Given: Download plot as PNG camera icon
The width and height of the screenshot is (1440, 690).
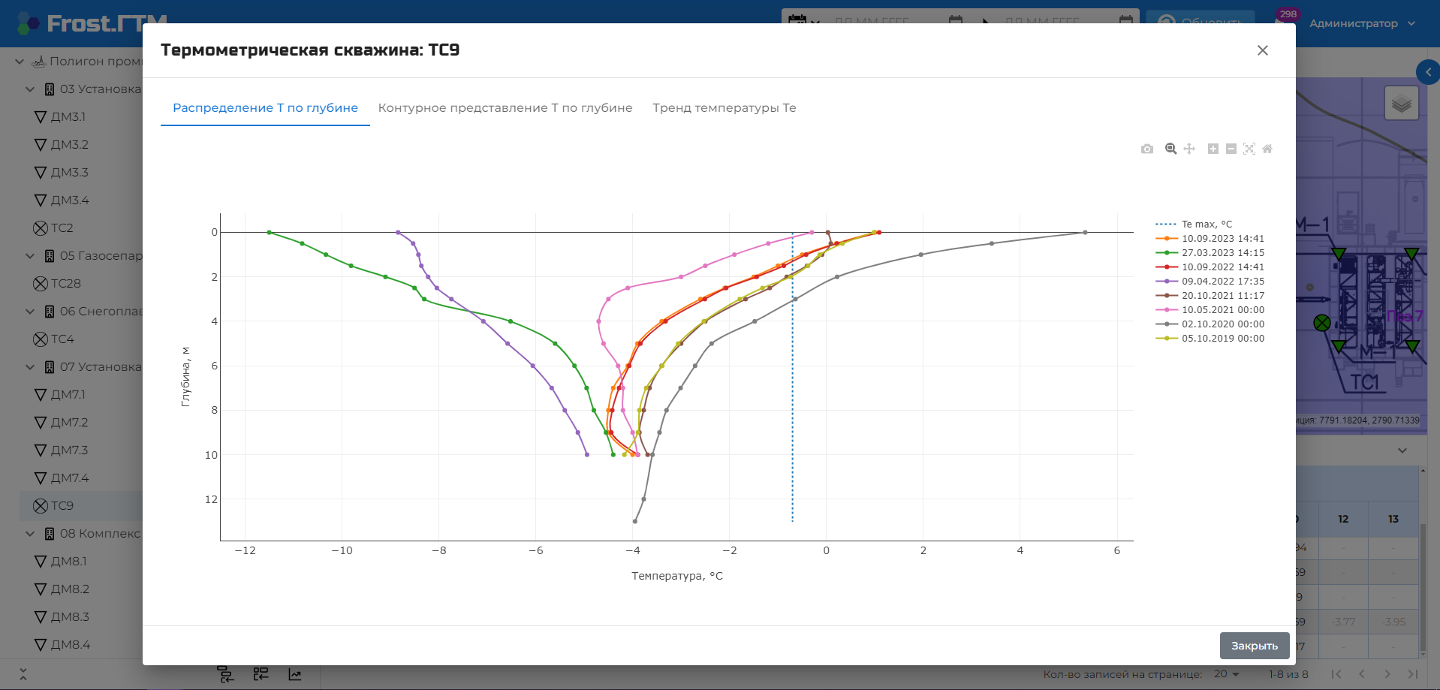Looking at the screenshot, I should click(1146, 149).
